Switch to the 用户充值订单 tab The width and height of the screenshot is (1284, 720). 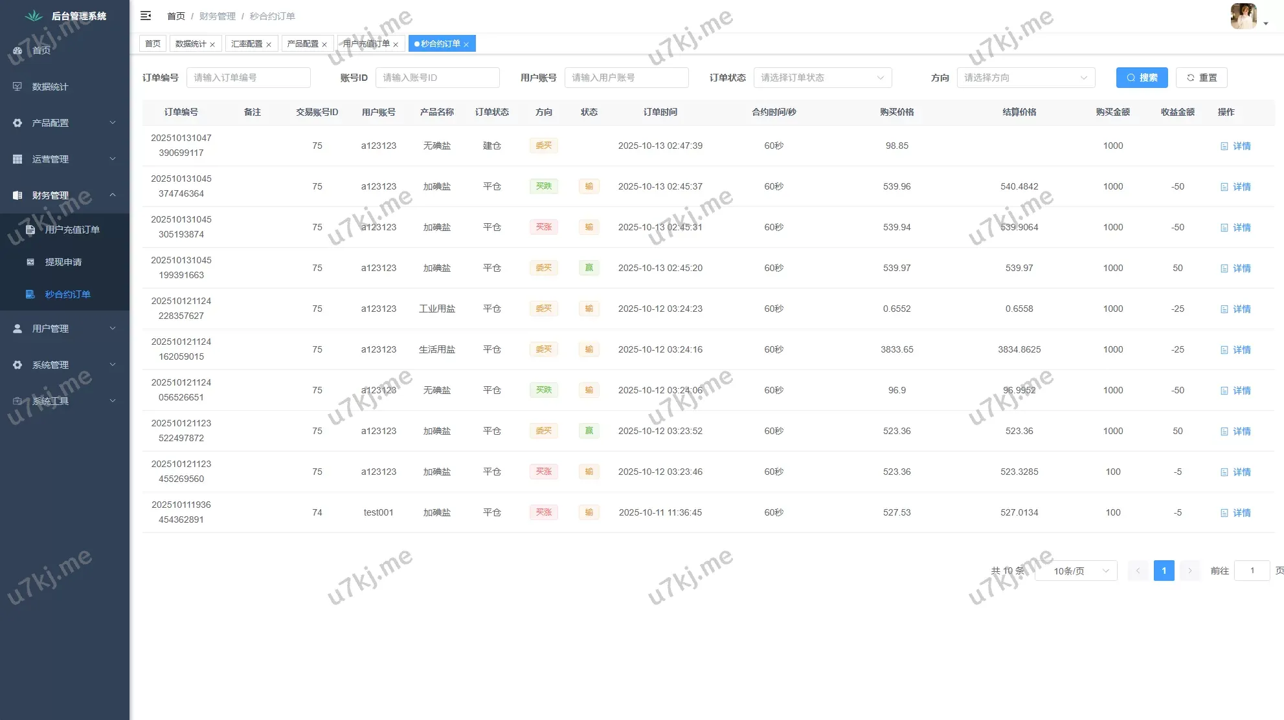(x=366, y=44)
